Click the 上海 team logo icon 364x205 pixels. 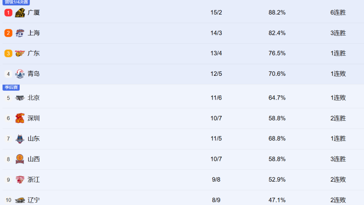point(20,33)
